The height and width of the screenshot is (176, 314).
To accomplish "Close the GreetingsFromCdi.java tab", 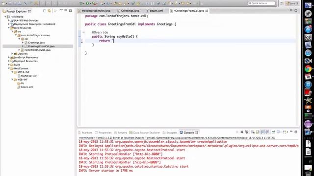I will pos(207,11).
